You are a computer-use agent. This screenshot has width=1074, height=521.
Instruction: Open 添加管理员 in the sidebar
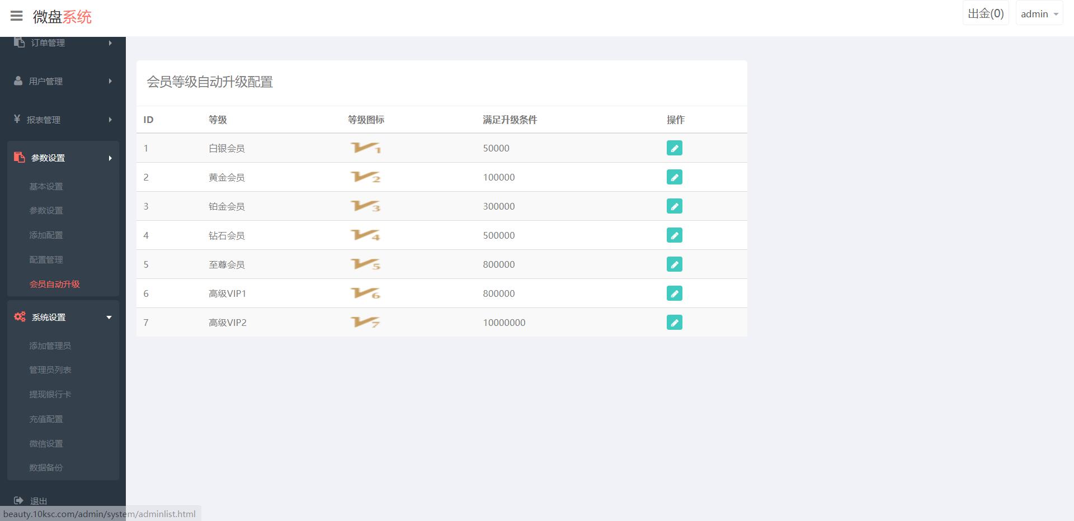(x=50, y=345)
